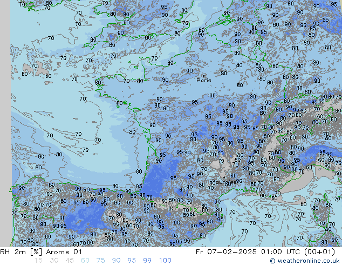342x265 pixels.
Task: Click the date 'Fr 07-02-2025 01:00 UTC (00+01)'
Action: (x=265, y=252)
